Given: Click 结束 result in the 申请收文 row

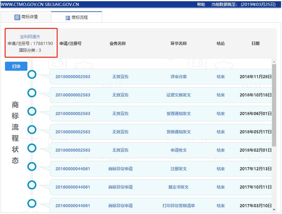Looking at the screenshot, I should coord(221,150).
